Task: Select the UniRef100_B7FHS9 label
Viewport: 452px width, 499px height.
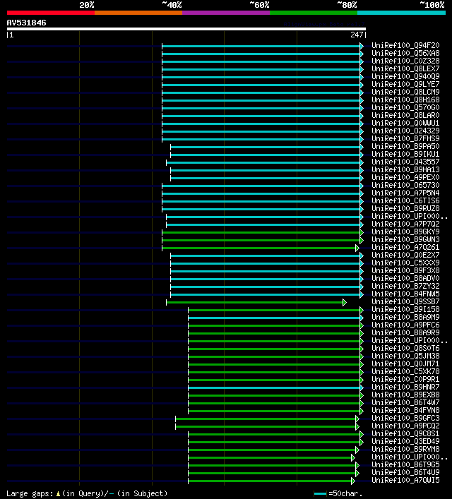Action: [x=405, y=139]
